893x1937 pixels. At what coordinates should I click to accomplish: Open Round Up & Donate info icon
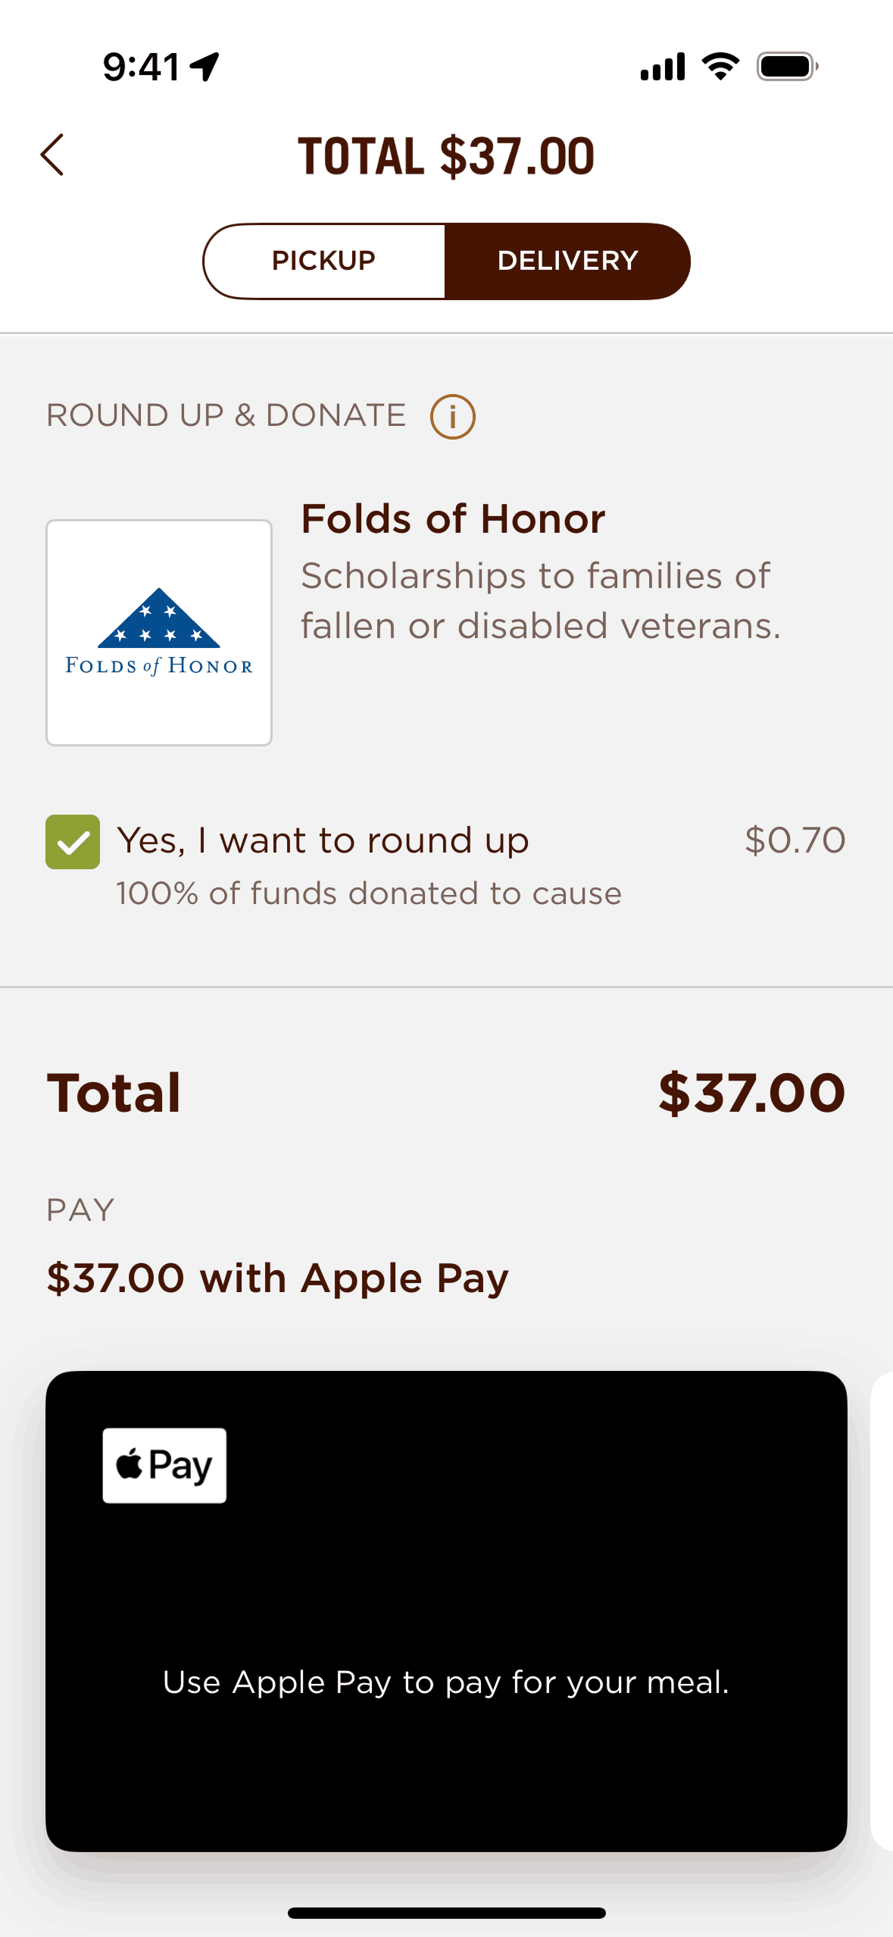pos(452,417)
